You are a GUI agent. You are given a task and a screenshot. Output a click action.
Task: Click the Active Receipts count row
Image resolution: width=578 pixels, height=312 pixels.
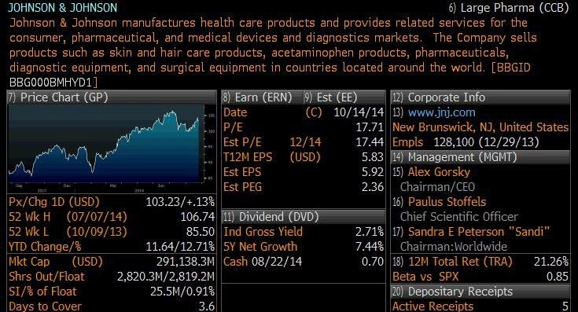480,306
